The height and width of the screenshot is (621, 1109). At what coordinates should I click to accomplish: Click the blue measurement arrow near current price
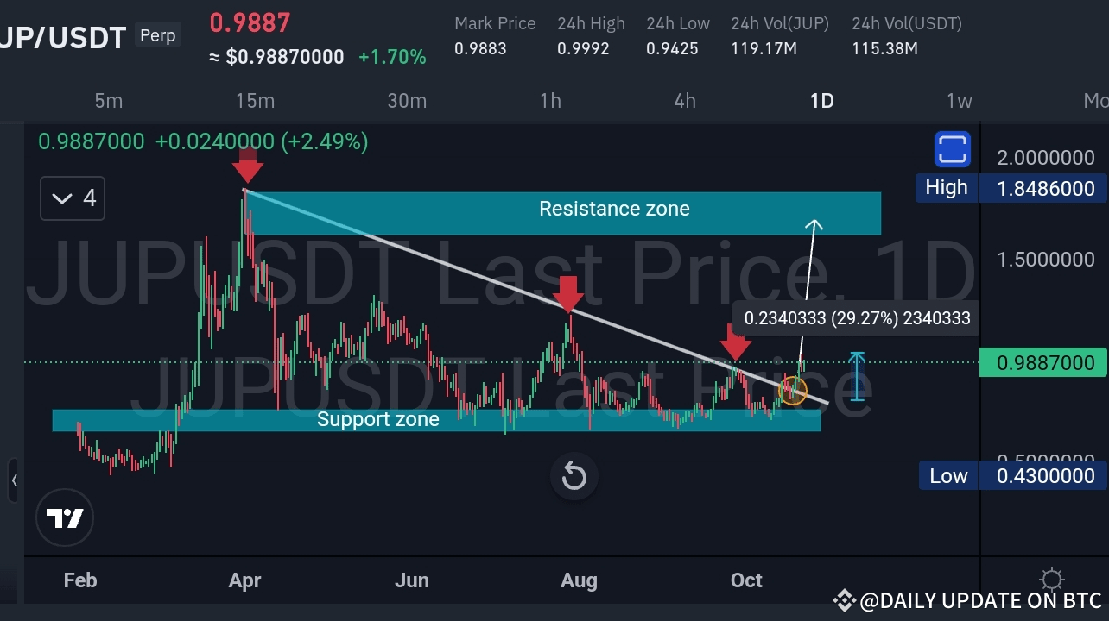(x=856, y=375)
